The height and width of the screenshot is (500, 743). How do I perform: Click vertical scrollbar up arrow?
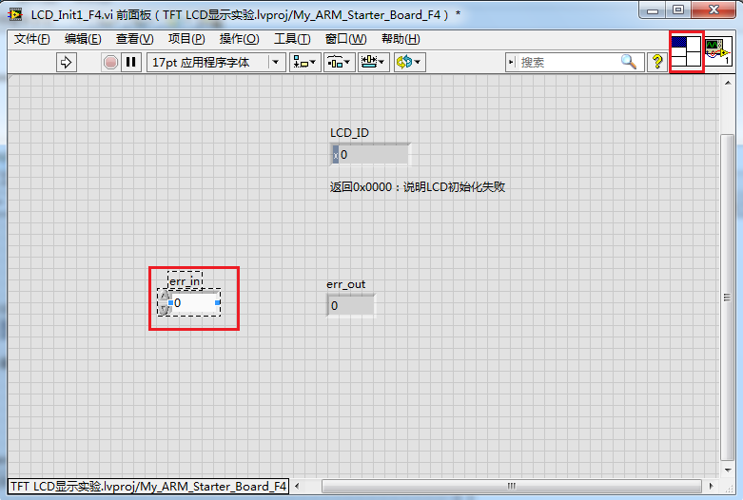tap(728, 84)
